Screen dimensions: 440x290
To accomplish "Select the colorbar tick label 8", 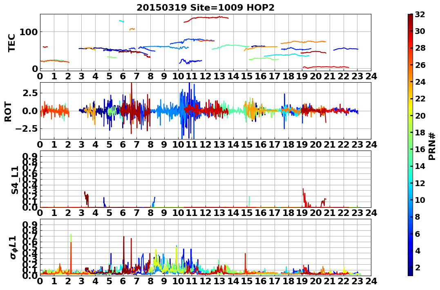I will [x=418, y=217].
